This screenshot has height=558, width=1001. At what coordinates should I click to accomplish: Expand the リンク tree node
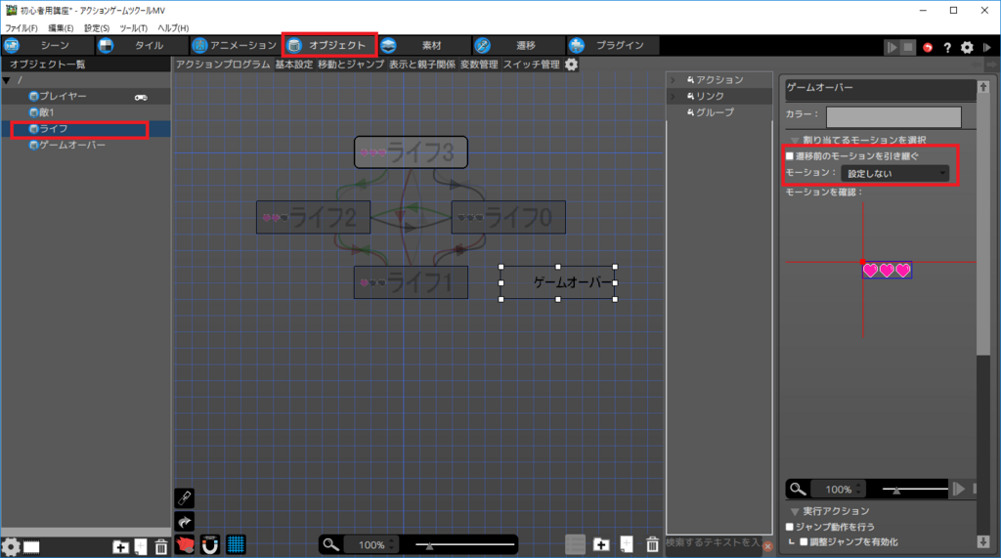pyautogui.click(x=673, y=97)
